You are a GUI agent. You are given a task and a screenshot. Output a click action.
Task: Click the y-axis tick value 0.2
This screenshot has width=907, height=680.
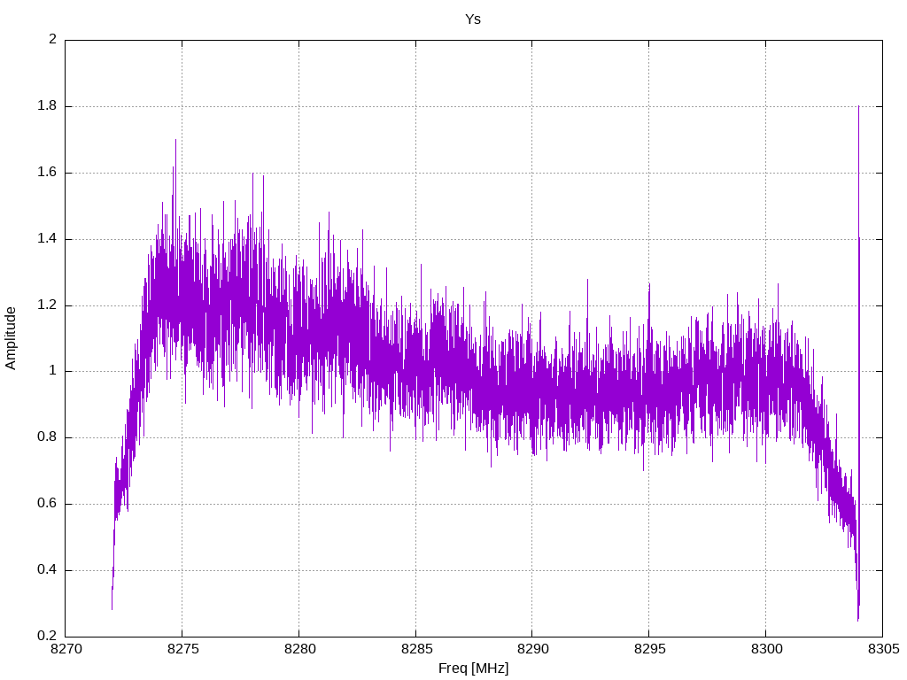click(47, 636)
